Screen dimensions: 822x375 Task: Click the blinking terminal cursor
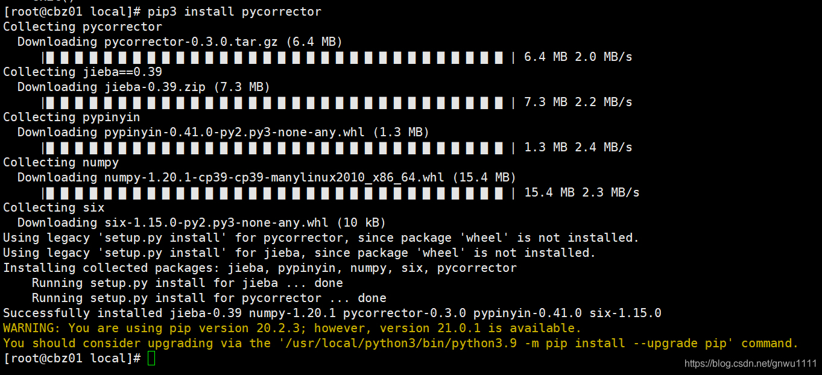[x=150, y=358]
